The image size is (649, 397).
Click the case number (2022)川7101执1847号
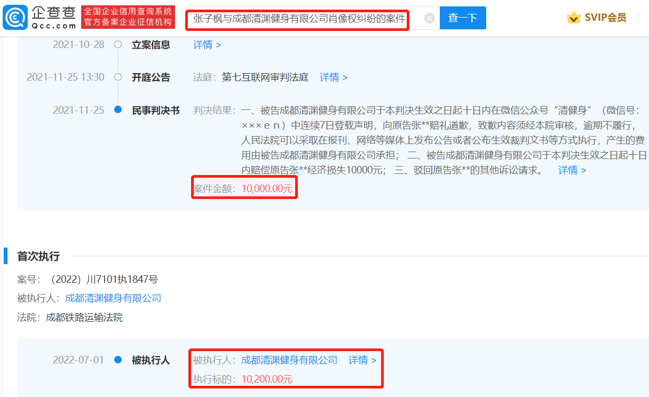click(104, 279)
